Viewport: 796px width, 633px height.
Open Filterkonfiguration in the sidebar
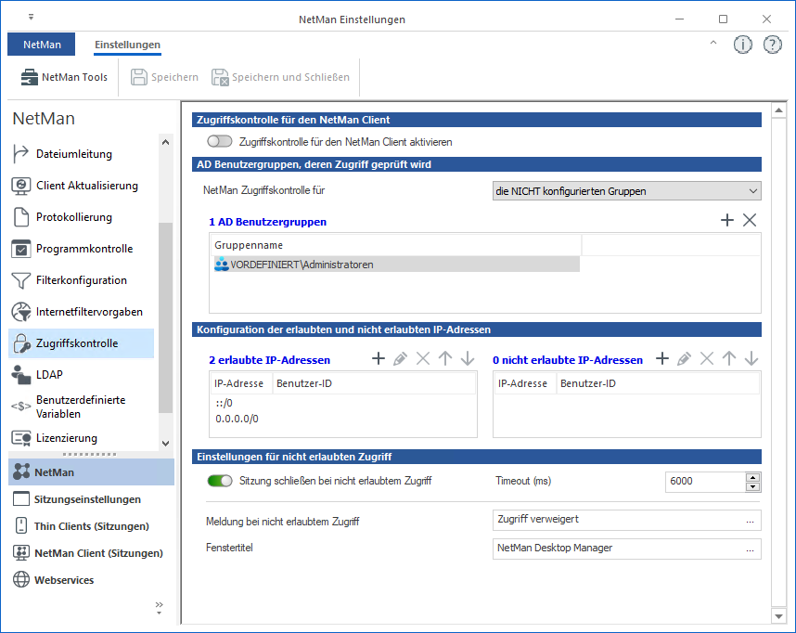(81, 280)
